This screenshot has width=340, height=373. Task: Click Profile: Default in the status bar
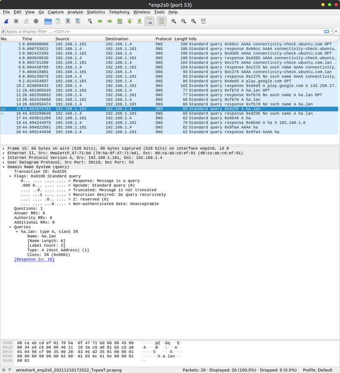pyautogui.click(x=318, y=370)
